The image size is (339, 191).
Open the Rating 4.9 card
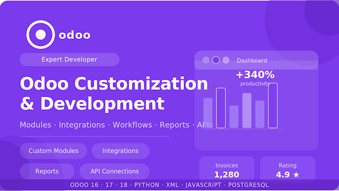tap(288, 170)
